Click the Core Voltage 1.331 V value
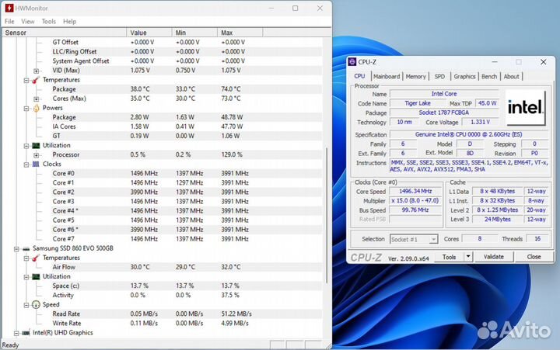Viewport: 560px width, 350px height. (x=480, y=123)
